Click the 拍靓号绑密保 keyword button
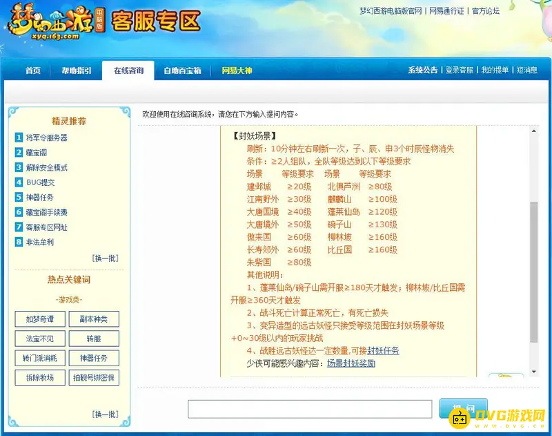Viewport: 552px width, 436px height. tap(94, 377)
